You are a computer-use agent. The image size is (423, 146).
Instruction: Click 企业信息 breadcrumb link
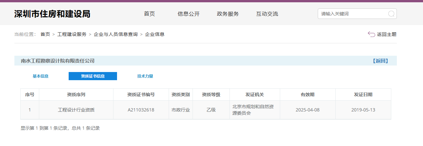pos(155,34)
